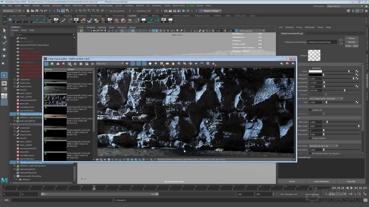Image resolution: width=369 pixels, height=207 pixels.
Task: Click the white Color swatch
Action: [x=316, y=71]
